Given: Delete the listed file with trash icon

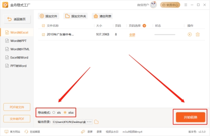Looking at the screenshot, I should point(197,34).
